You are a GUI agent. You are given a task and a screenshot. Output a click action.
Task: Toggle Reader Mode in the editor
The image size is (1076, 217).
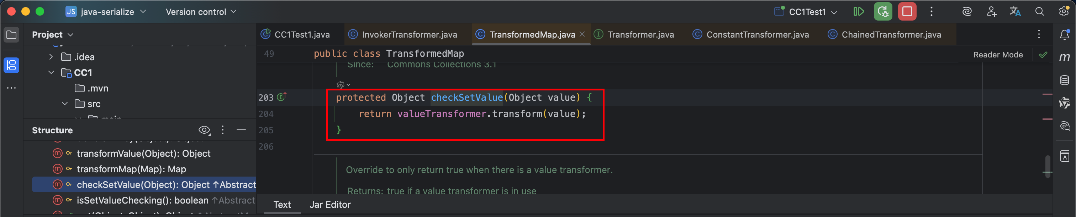[x=997, y=55]
